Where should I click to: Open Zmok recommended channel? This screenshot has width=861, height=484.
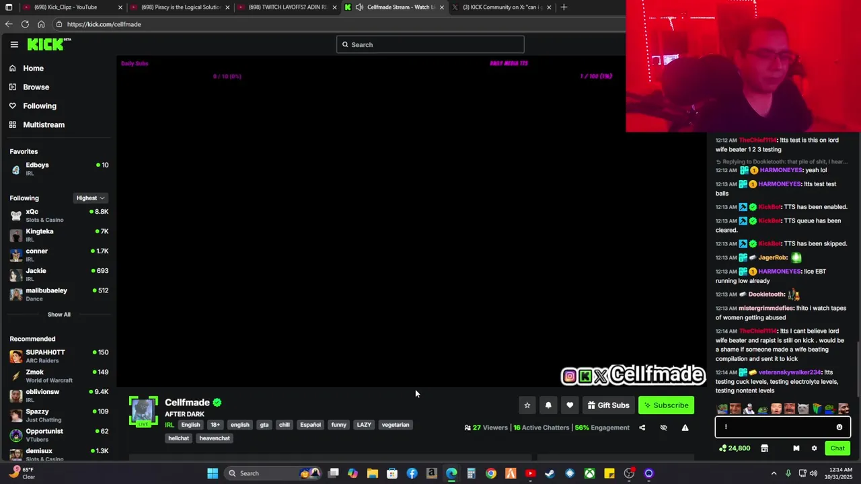(x=59, y=376)
